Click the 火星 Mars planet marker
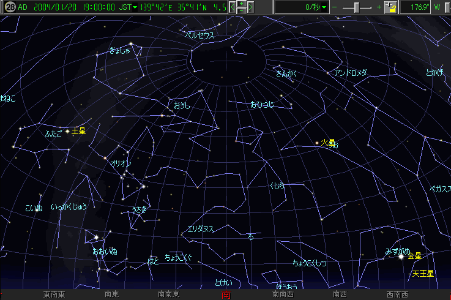 [317, 143]
